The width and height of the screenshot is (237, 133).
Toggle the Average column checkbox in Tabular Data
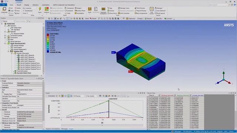point(191,95)
